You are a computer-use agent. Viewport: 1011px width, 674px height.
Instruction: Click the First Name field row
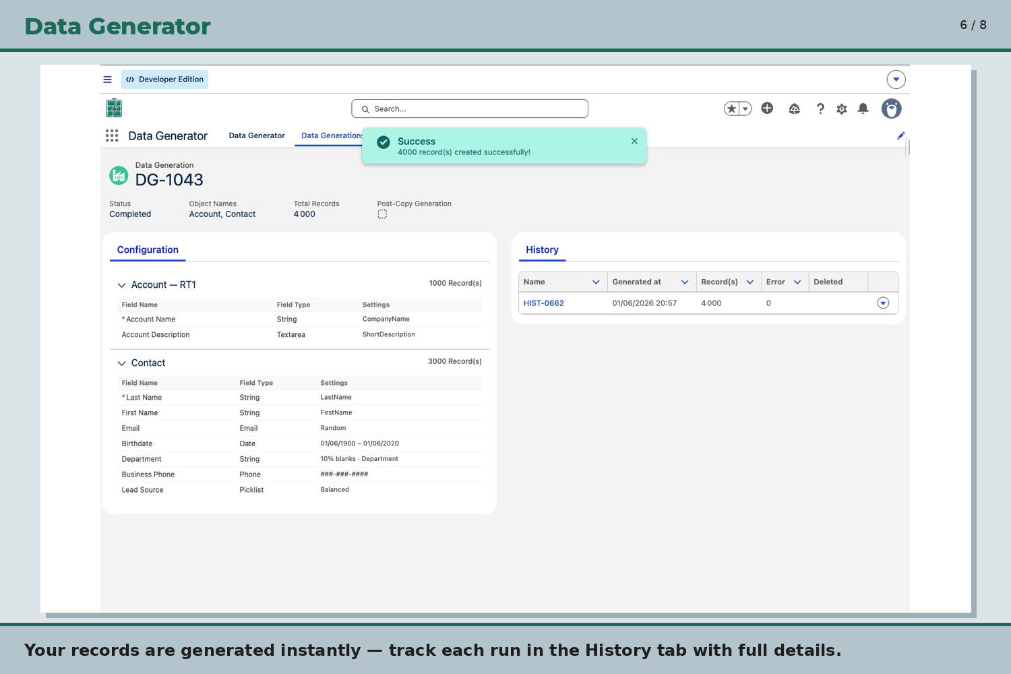click(x=299, y=413)
